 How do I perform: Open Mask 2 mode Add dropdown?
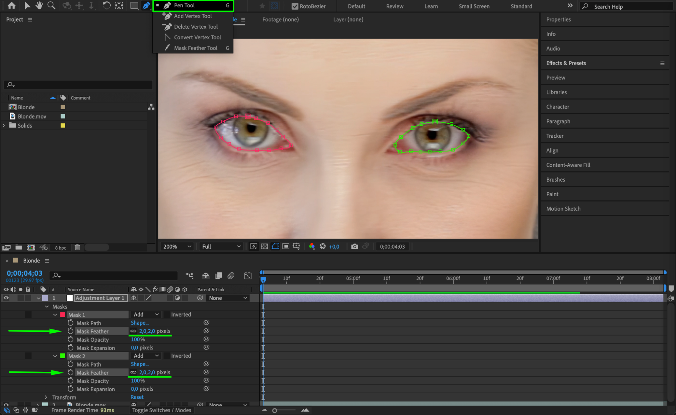tap(146, 356)
